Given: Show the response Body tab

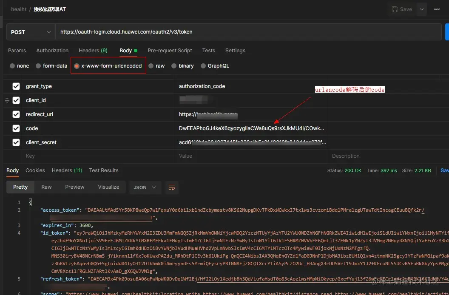Looking at the screenshot, I should pyautogui.click(x=13, y=170).
